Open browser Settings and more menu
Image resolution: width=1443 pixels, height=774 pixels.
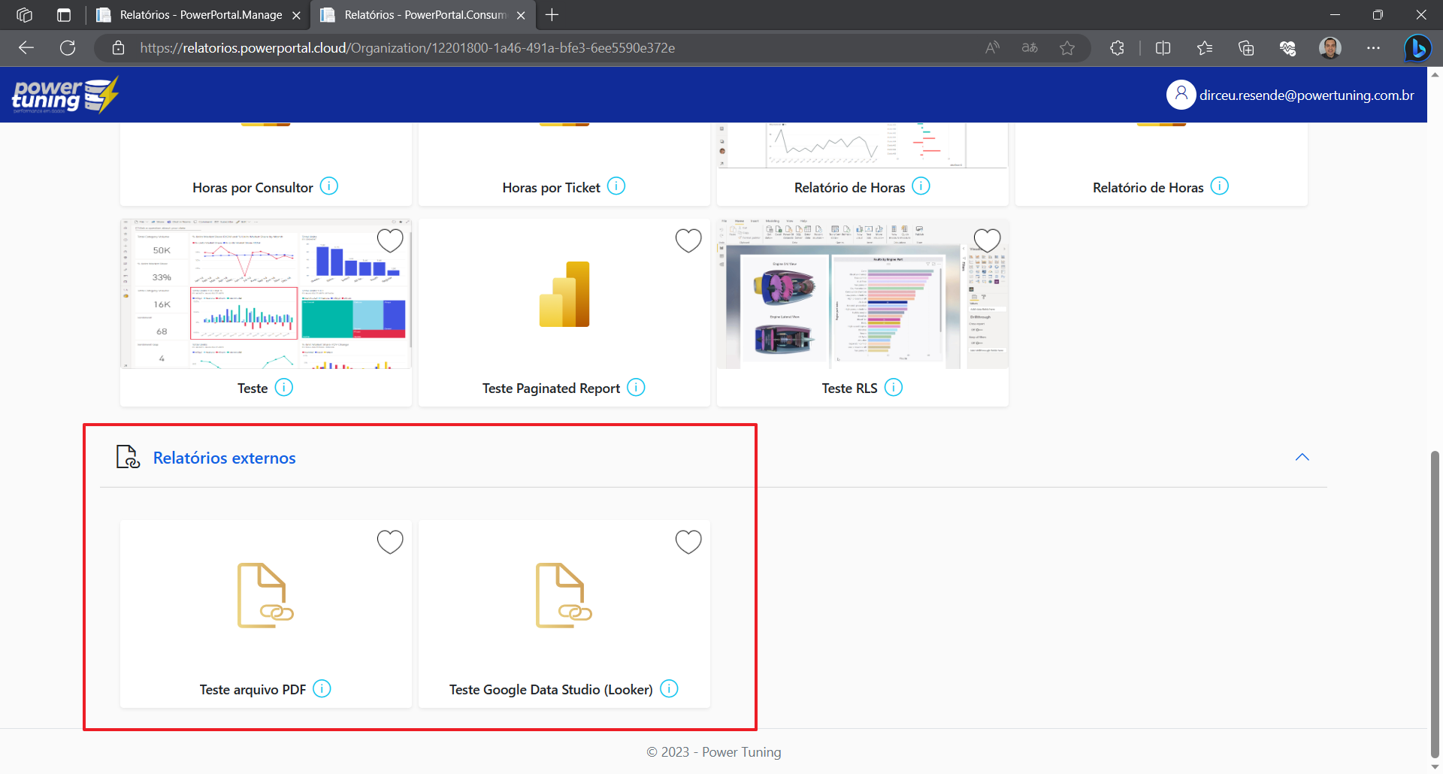1373,48
